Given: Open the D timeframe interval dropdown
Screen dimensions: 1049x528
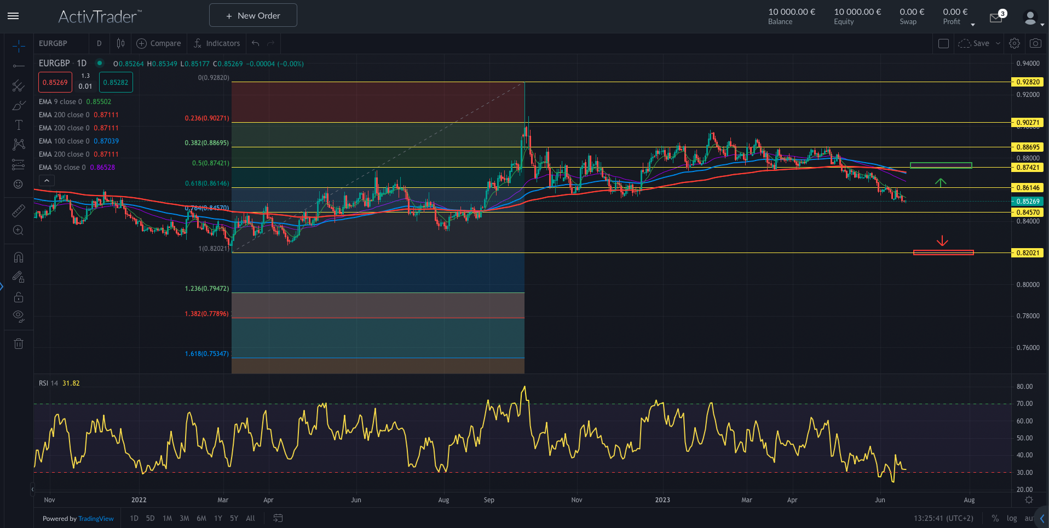Looking at the screenshot, I should pyautogui.click(x=99, y=43).
